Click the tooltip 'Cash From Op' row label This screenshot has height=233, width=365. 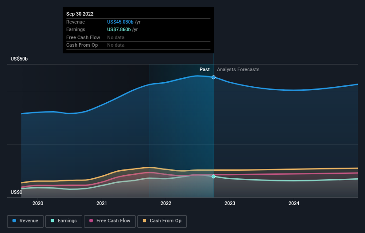pos(82,45)
